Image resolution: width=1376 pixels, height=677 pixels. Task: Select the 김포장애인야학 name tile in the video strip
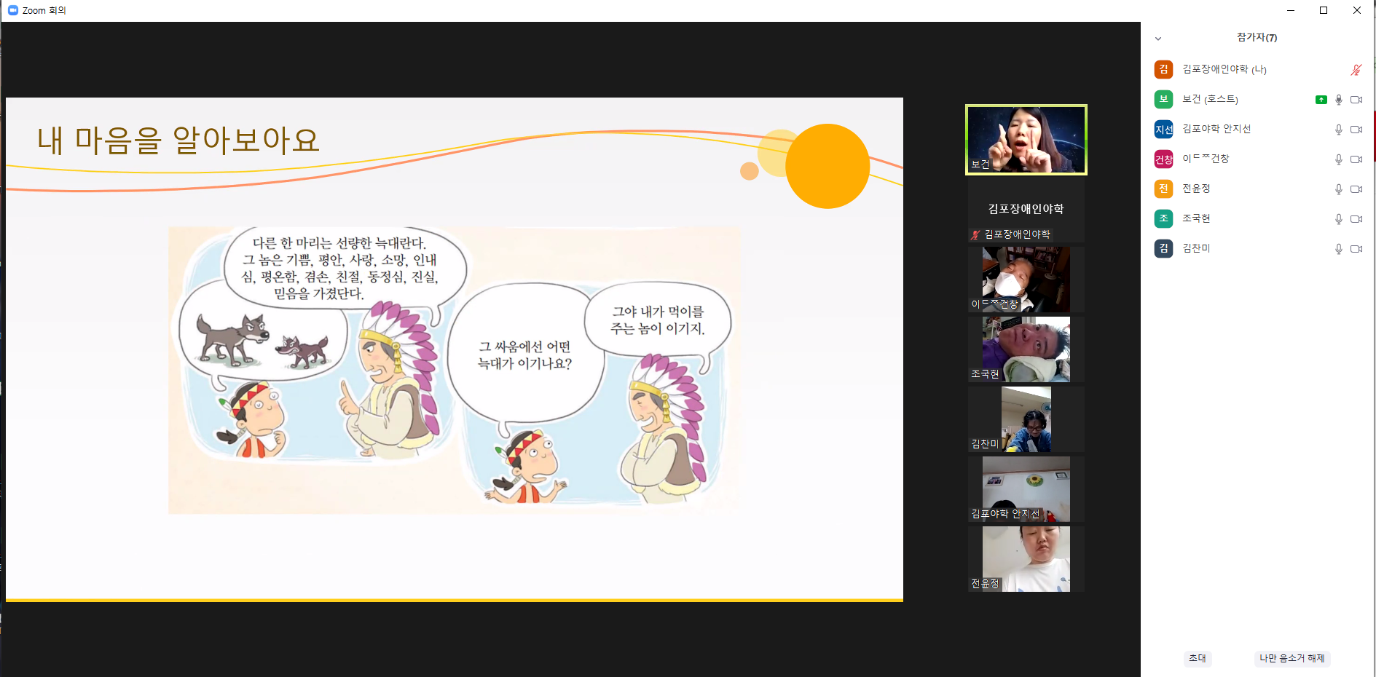(1026, 210)
